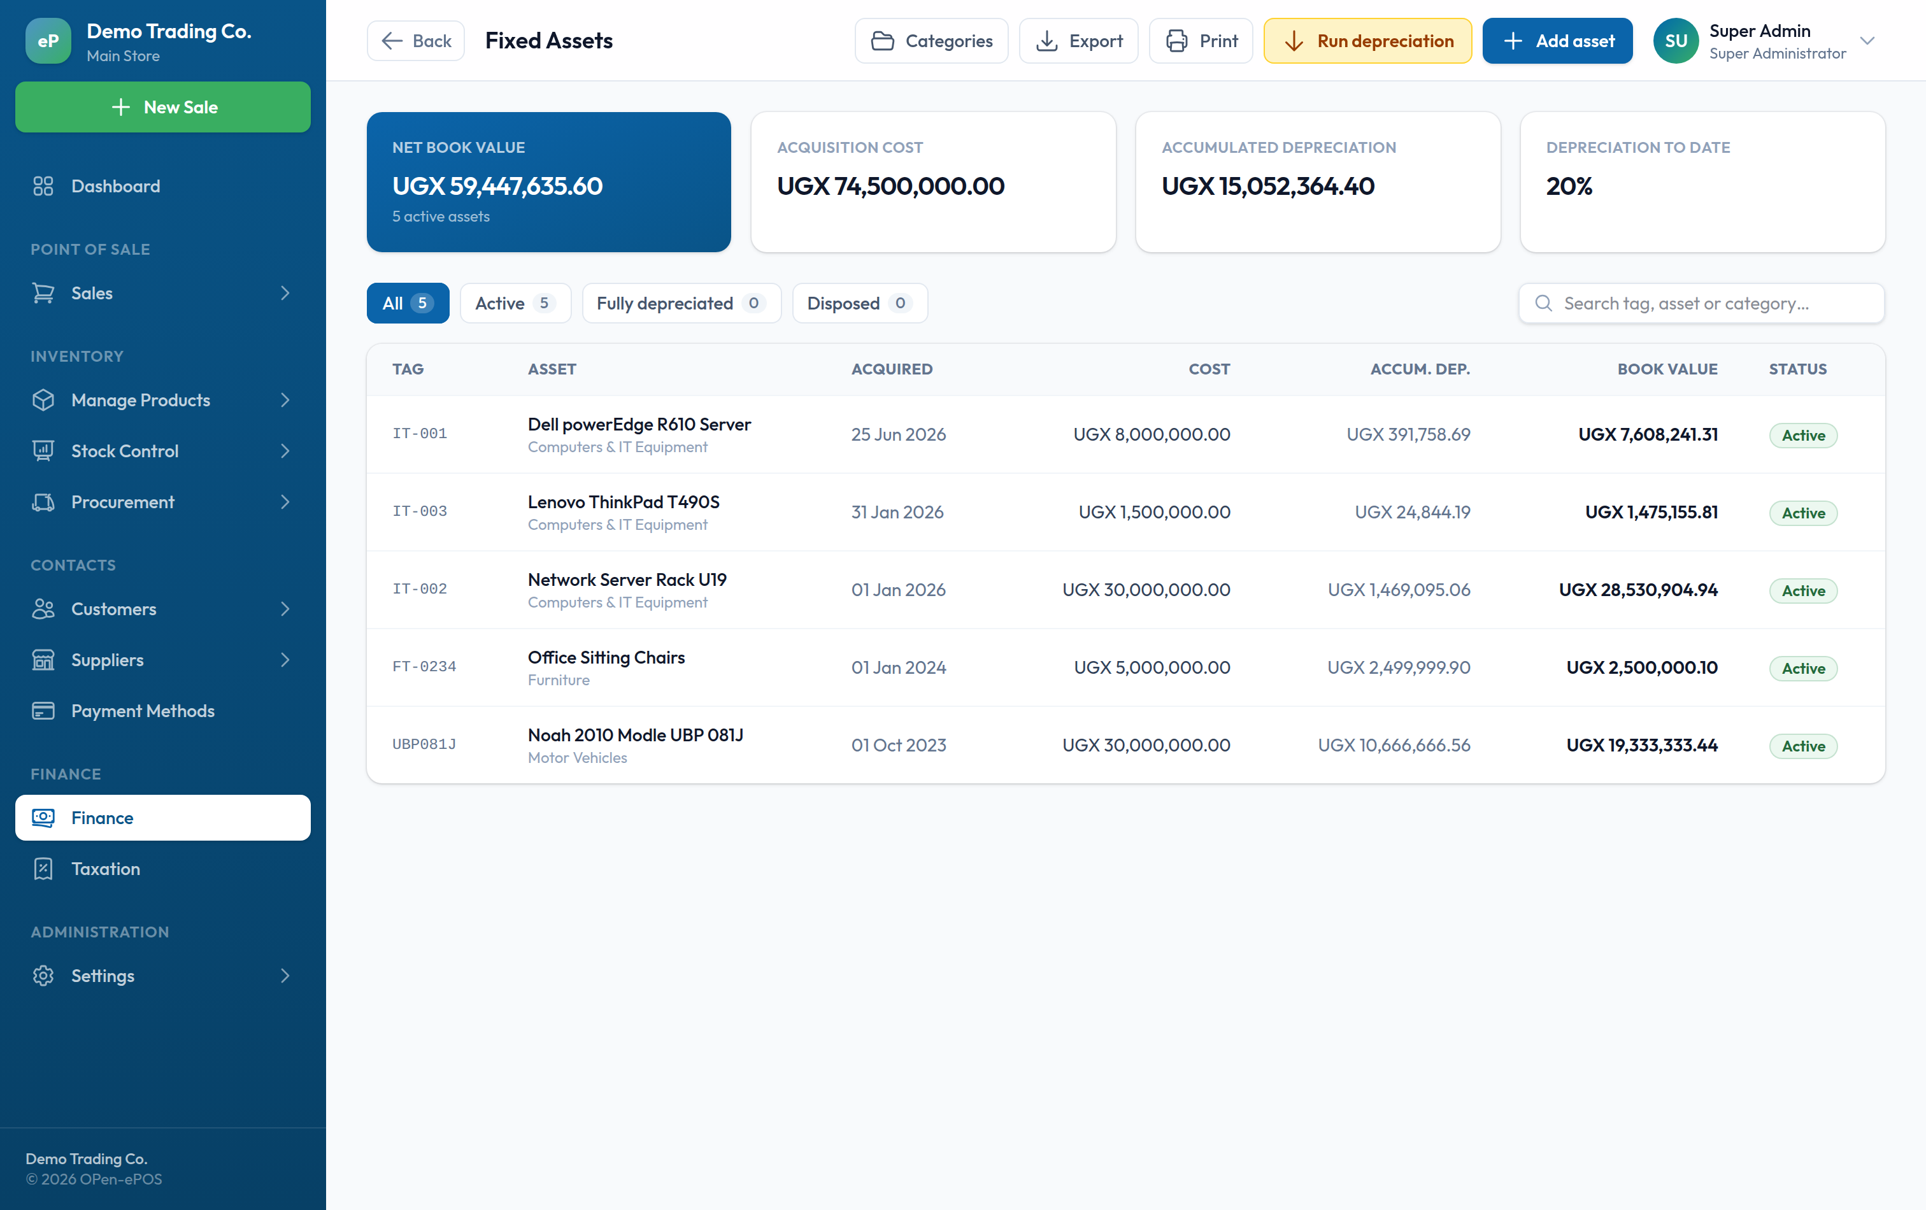Viewport: 1926px width, 1210px height.
Task: Click the Suppliers storefront icon
Action: point(43,660)
